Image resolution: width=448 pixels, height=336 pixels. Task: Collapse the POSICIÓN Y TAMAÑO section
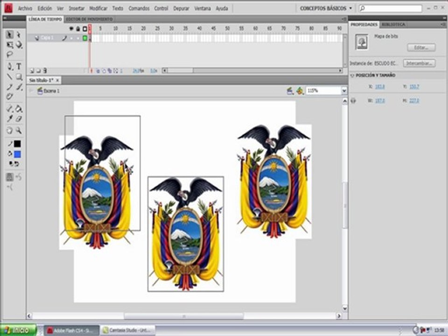(352, 76)
